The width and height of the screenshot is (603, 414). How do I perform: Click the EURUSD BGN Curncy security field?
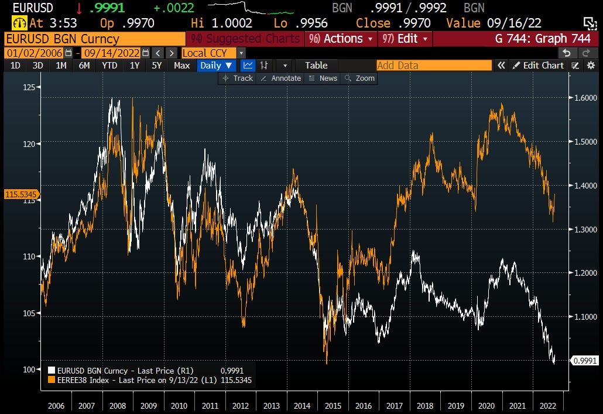pyautogui.click(x=95, y=39)
